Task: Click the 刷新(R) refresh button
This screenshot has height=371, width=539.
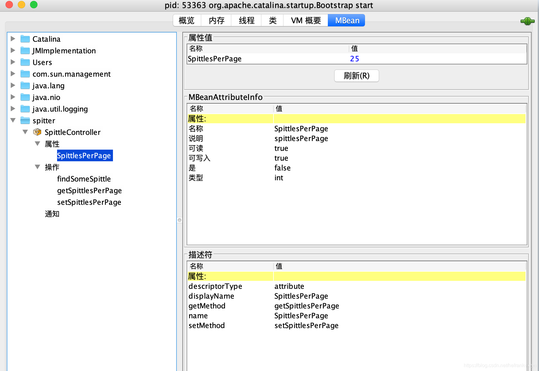Action: [356, 76]
